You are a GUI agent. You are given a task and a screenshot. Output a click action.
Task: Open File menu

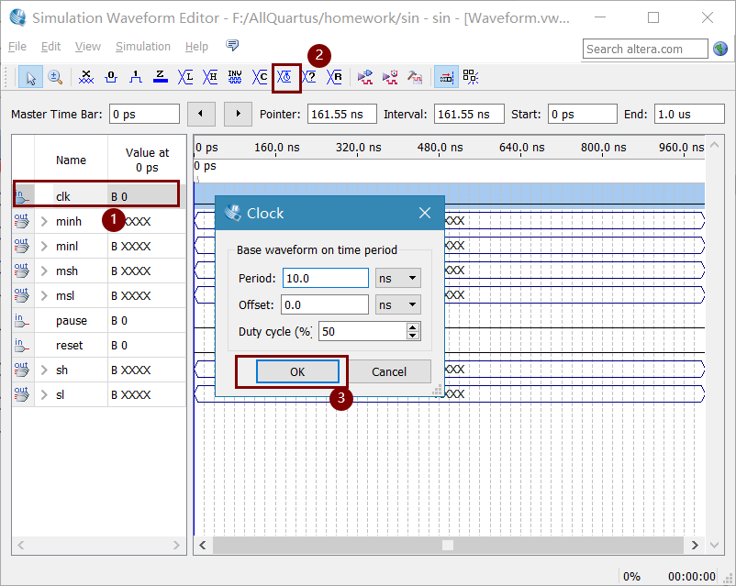[17, 47]
